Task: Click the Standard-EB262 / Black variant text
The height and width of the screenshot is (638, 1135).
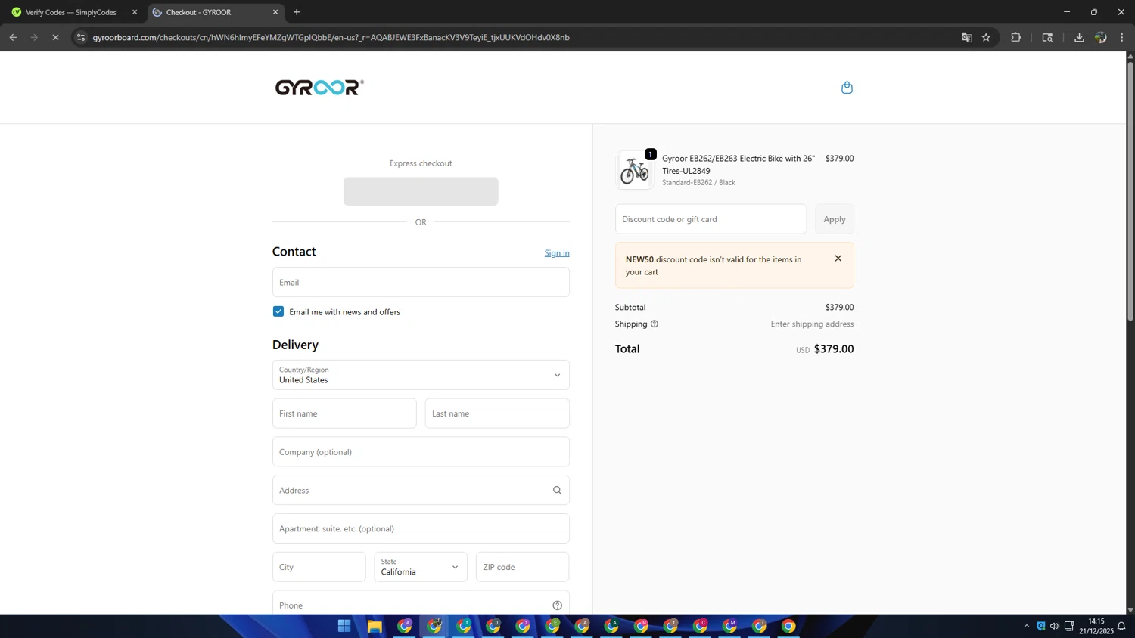Action: click(x=698, y=183)
